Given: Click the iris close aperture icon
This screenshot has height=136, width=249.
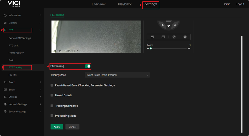Looking at the screenshot, I should [174, 37].
